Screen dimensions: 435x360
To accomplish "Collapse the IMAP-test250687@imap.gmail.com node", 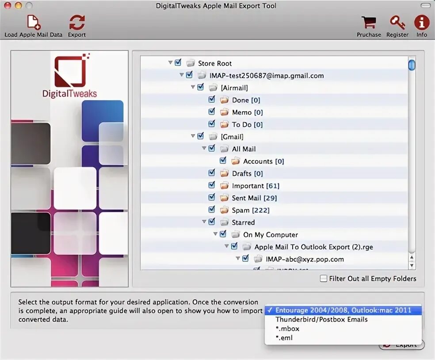I will point(182,75).
